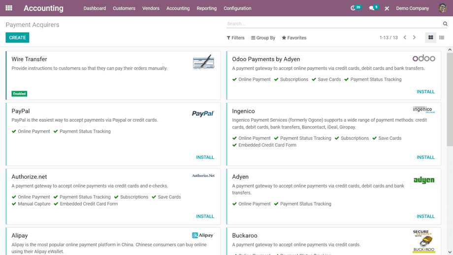The image size is (453, 255).
Task: Open the Configuration menu
Action: tap(237, 8)
